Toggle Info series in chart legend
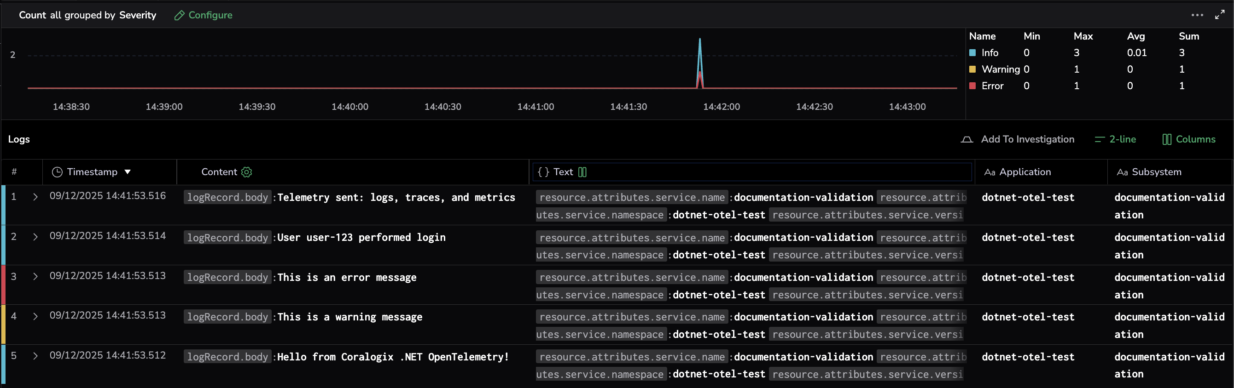This screenshot has width=1234, height=388. click(989, 52)
